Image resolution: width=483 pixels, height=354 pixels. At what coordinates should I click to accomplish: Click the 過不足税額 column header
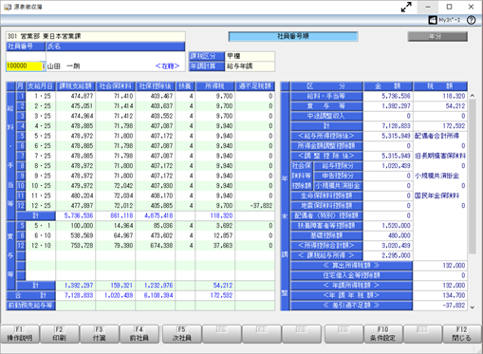pos(255,86)
